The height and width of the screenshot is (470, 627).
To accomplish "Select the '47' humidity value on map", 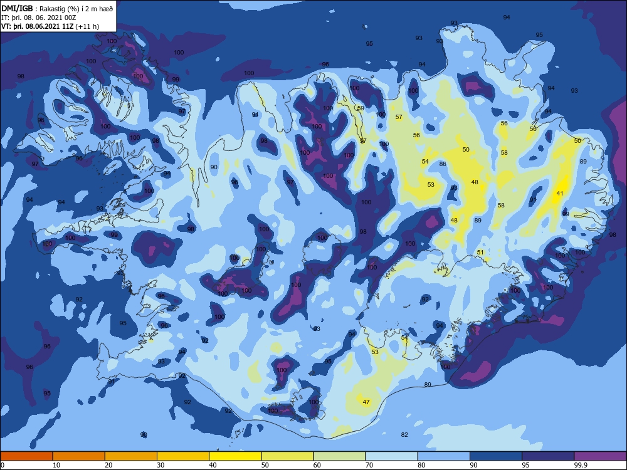I will pos(366,402).
